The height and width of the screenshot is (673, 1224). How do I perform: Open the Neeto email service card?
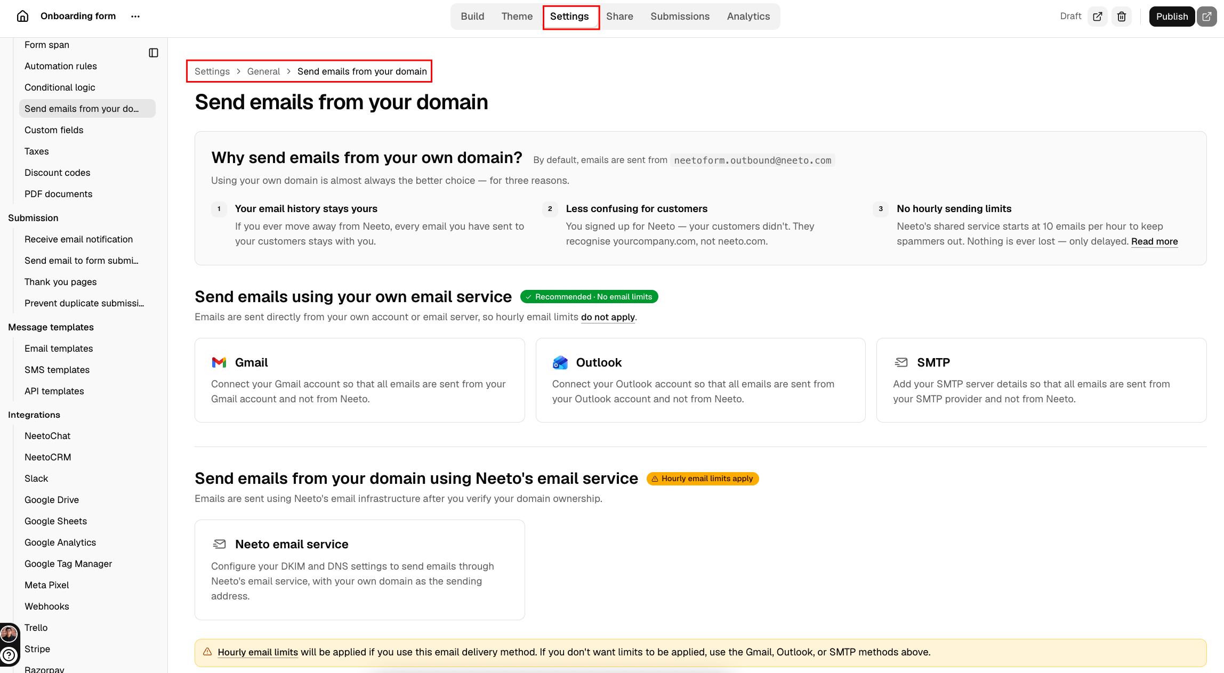(360, 570)
